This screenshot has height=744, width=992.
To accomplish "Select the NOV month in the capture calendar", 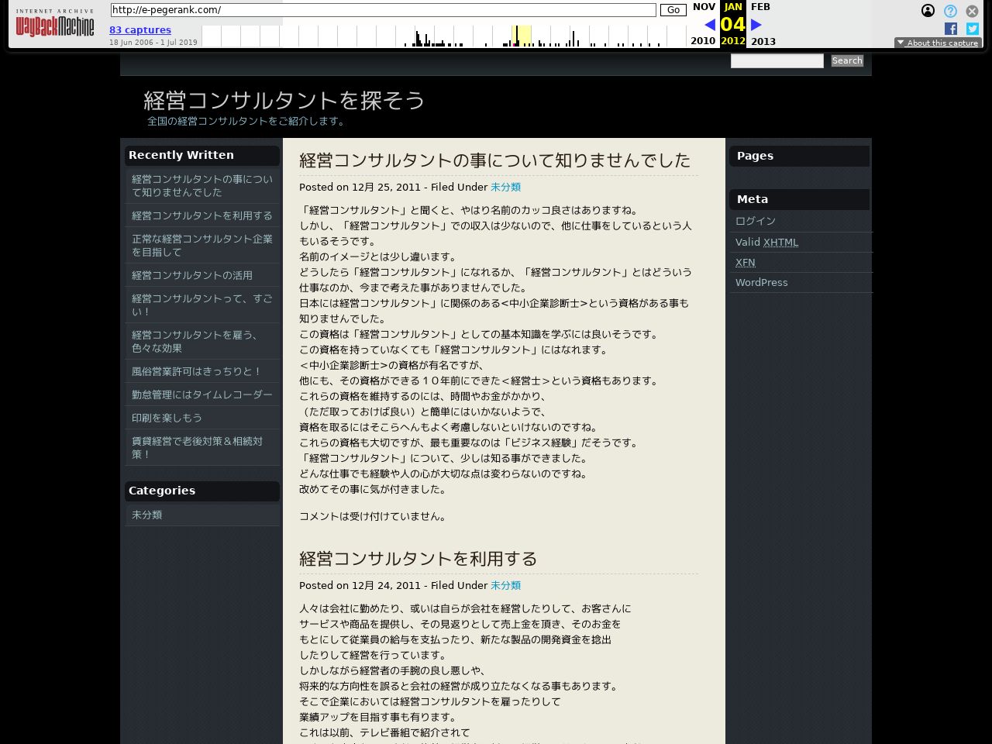I will (704, 6).
